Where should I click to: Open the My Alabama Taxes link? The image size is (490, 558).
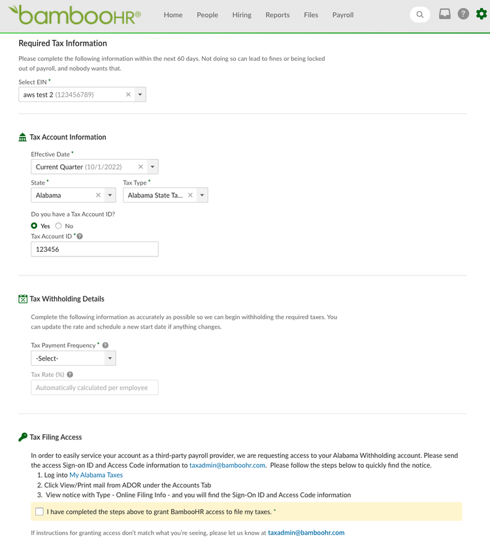click(x=96, y=475)
